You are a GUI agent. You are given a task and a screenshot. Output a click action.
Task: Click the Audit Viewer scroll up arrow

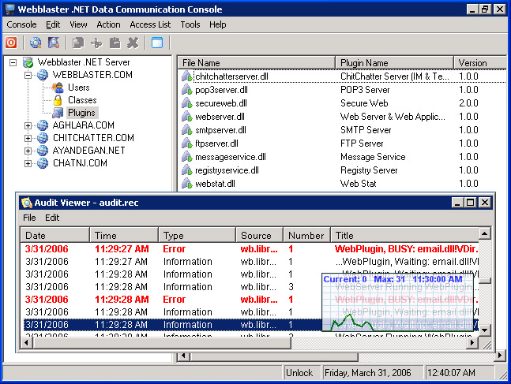(485, 233)
